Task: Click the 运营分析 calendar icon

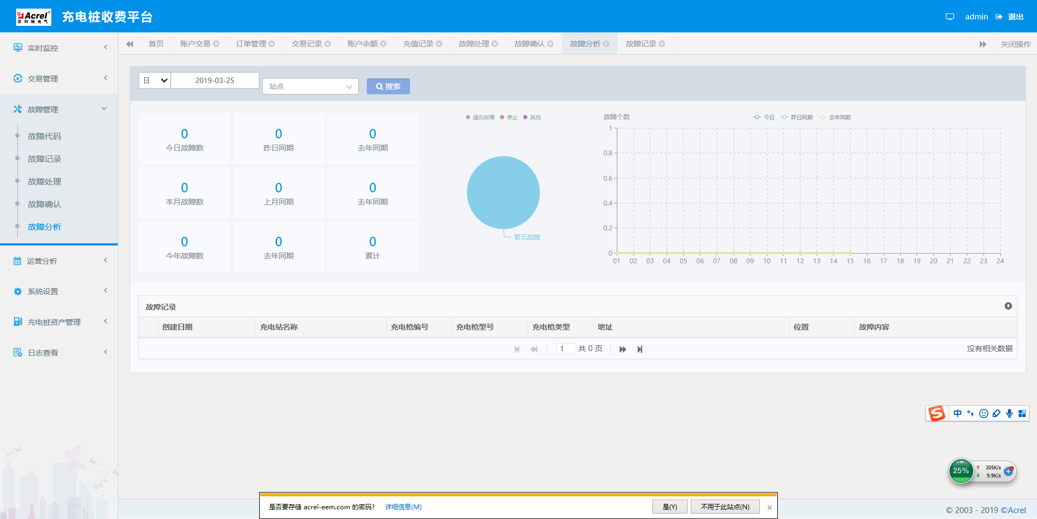Action: pos(17,261)
